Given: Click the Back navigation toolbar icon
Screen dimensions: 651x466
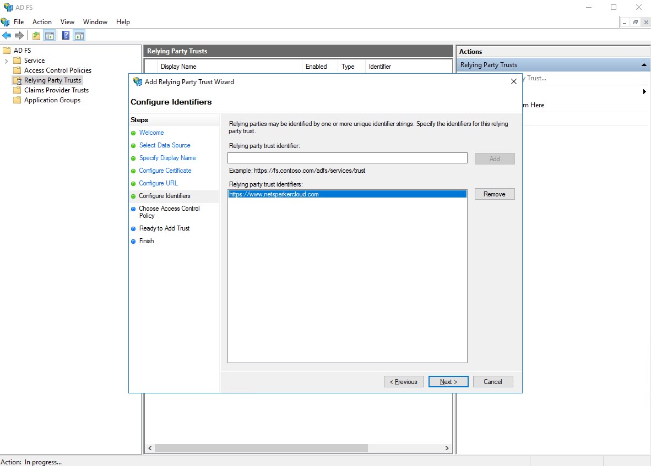Looking at the screenshot, I should pyautogui.click(x=7, y=35).
